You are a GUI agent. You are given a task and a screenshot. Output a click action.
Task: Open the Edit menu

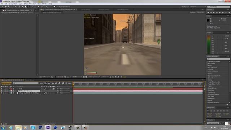pyautogui.click(x=6, y=4)
